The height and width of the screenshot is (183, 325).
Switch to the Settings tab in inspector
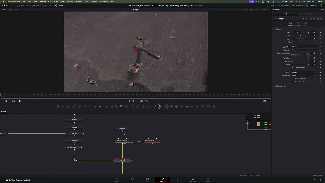[x=306, y=24]
